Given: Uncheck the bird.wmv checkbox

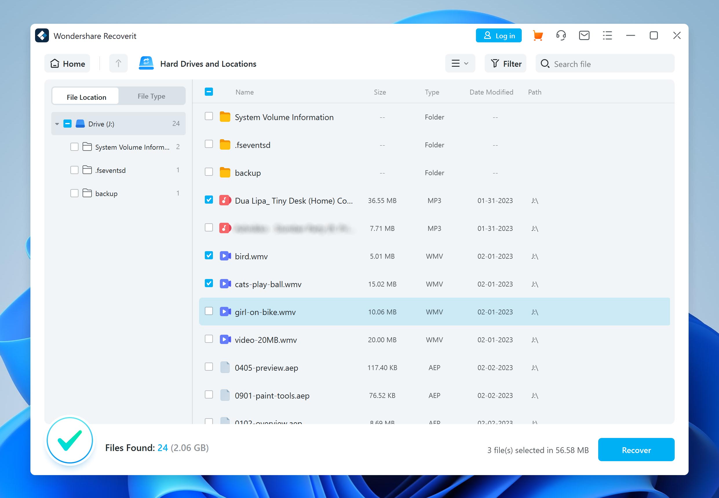Looking at the screenshot, I should click(209, 256).
